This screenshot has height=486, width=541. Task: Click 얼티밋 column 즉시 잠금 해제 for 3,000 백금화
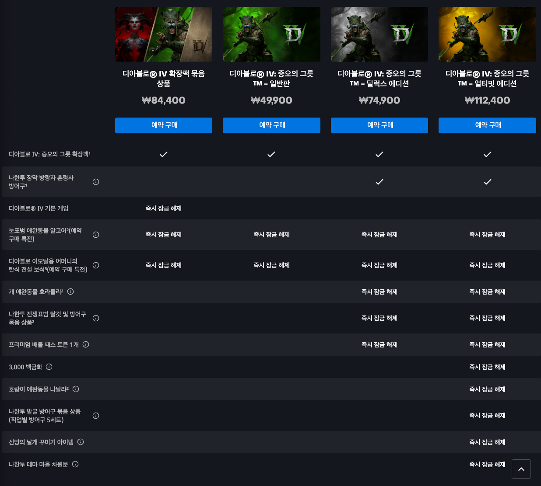(487, 367)
